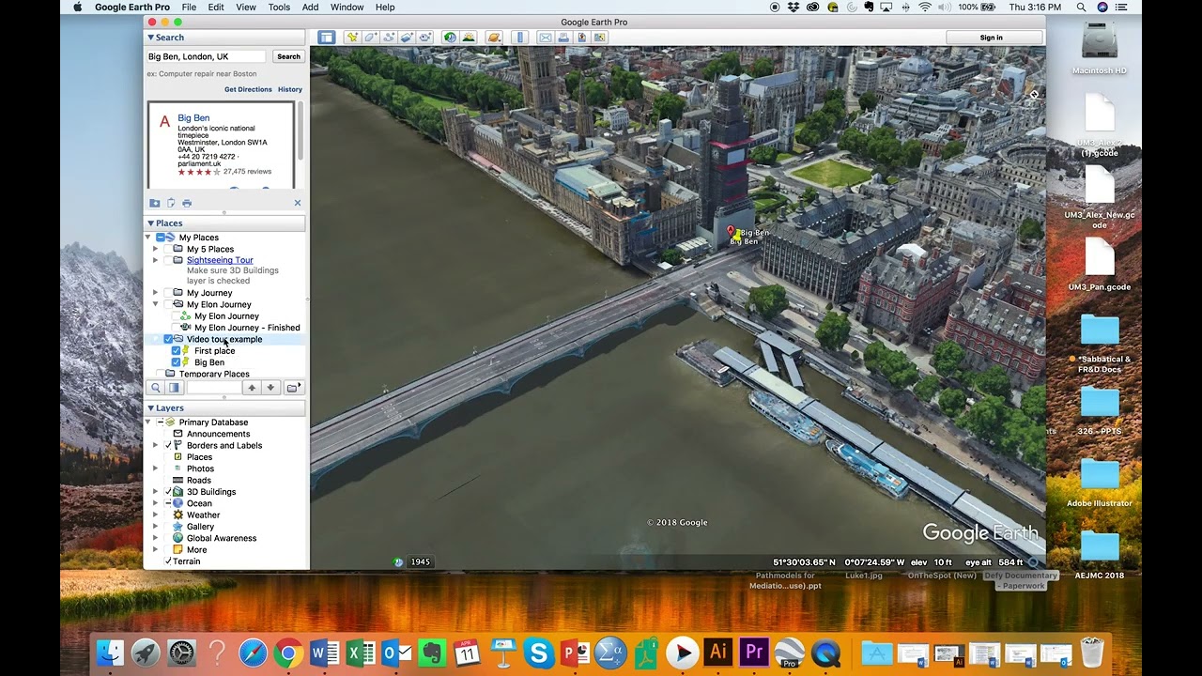Select the Add Polygon tool

370,38
